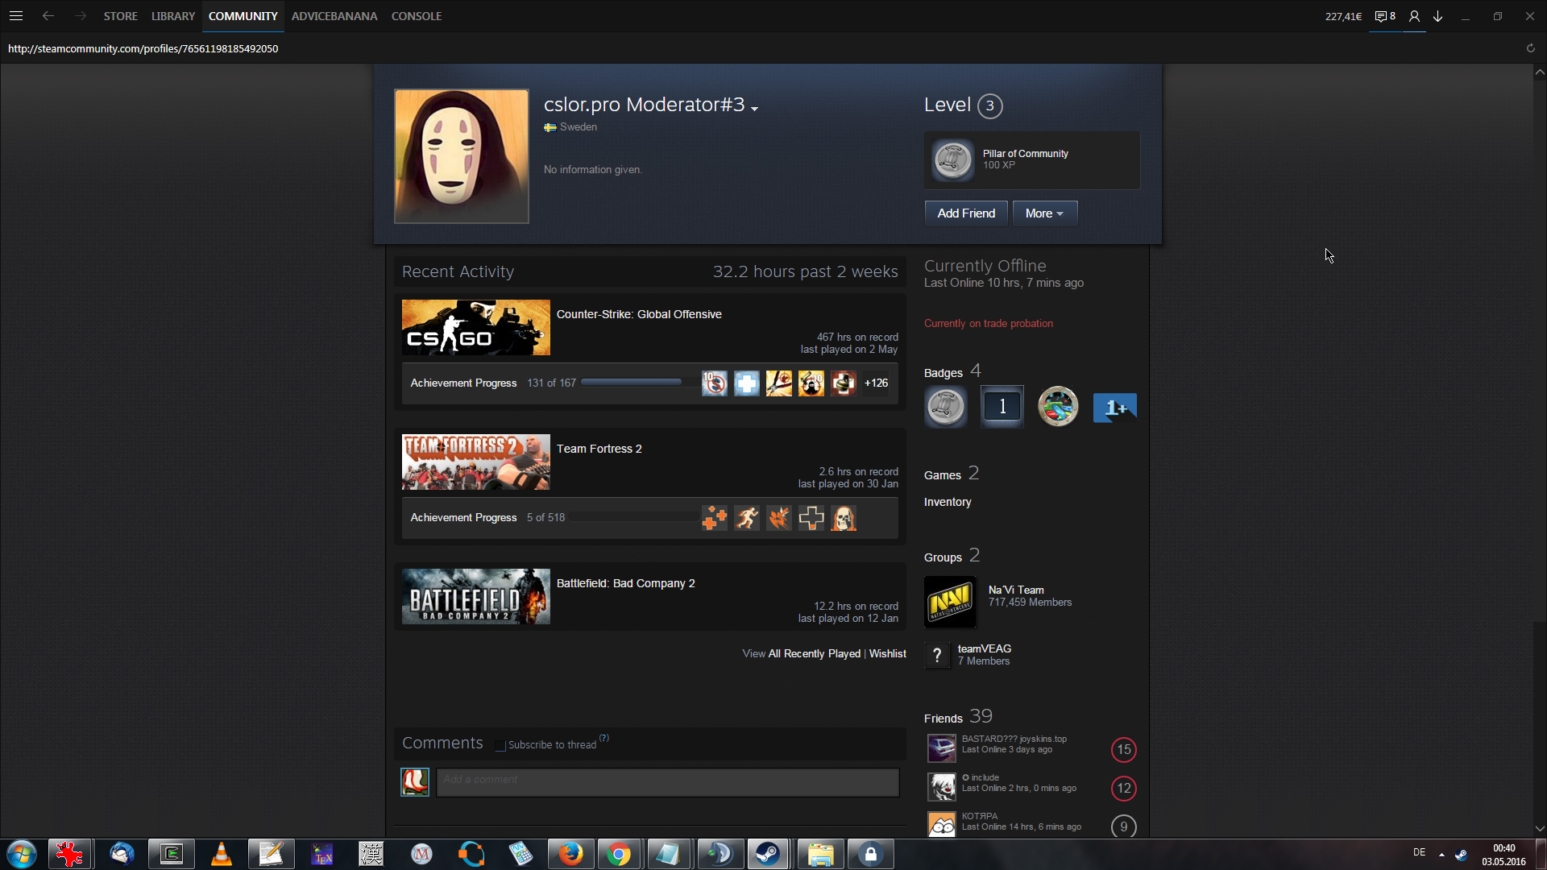Open the Years of Service badge
The height and width of the screenshot is (870, 1547).
point(1002,407)
